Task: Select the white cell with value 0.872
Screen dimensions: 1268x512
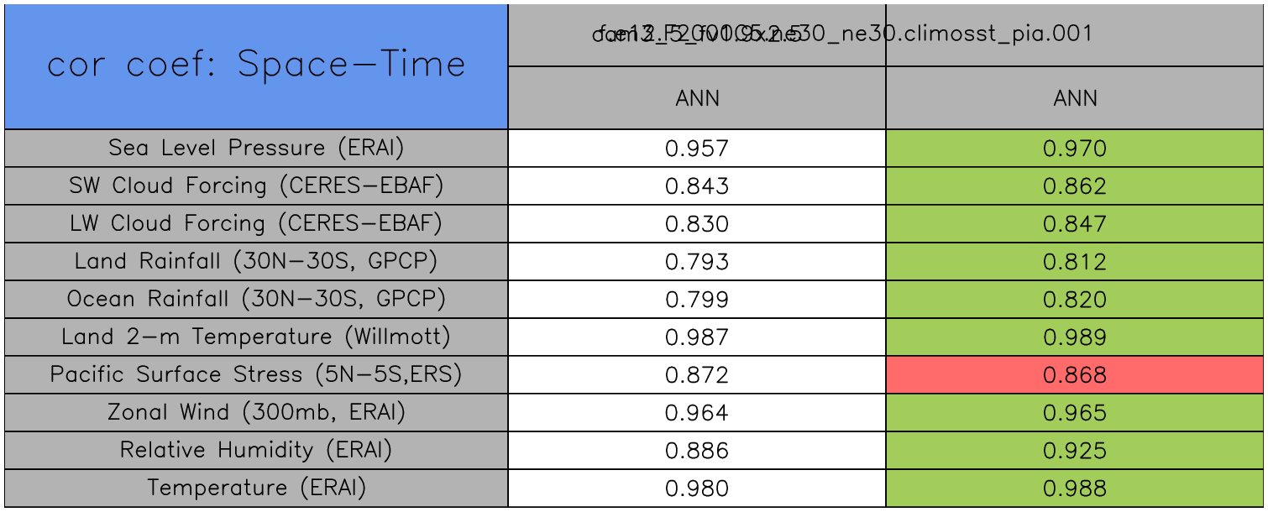Action: click(697, 375)
